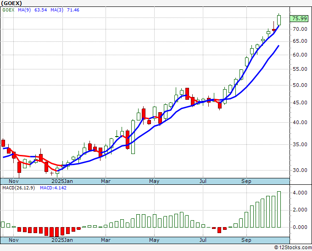
Task: Click the 55.00 price axis label
Action: pyautogui.click(x=300, y=69)
